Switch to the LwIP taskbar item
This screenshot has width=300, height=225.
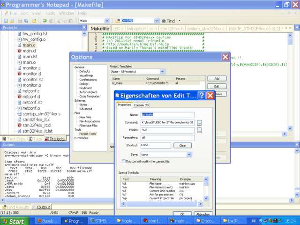pos(232,221)
